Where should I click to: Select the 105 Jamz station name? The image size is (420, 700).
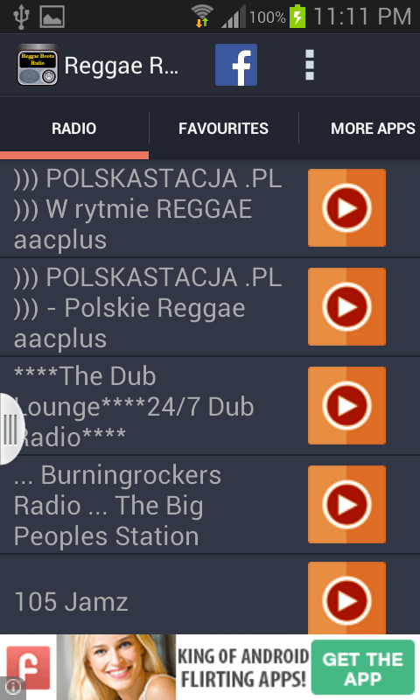(x=71, y=602)
